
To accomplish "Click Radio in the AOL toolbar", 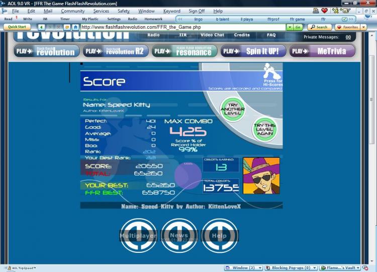I will coord(133,19).
